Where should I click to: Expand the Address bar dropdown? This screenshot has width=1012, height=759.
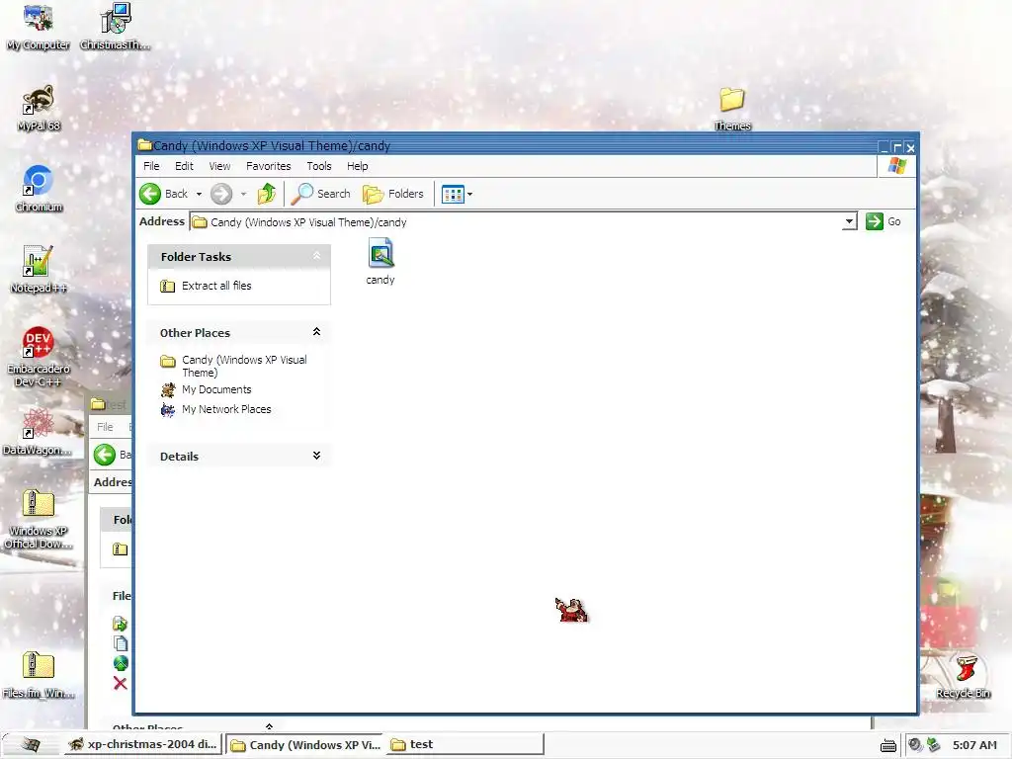tap(849, 222)
